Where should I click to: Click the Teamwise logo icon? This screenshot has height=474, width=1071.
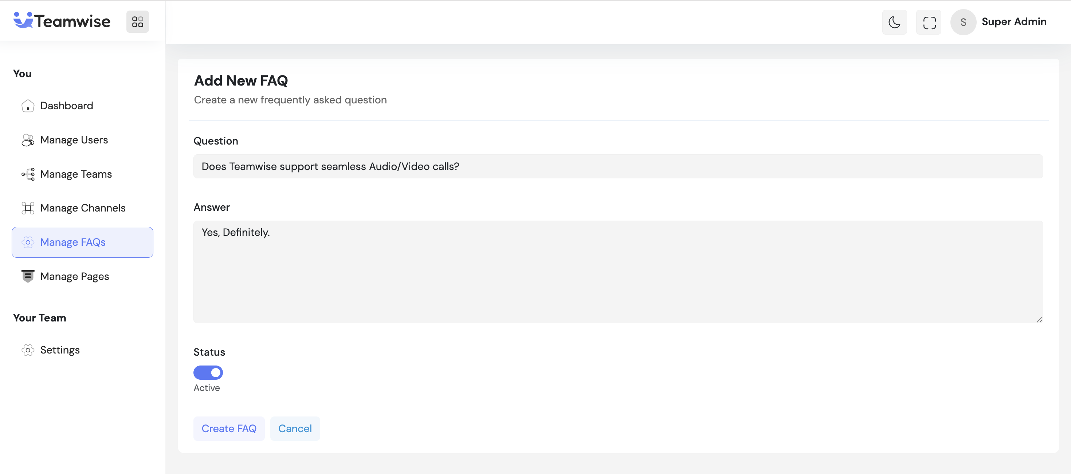click(23, 20)
